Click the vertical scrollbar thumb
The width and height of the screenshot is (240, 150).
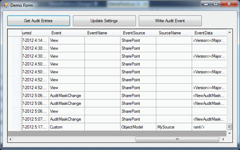230,127
